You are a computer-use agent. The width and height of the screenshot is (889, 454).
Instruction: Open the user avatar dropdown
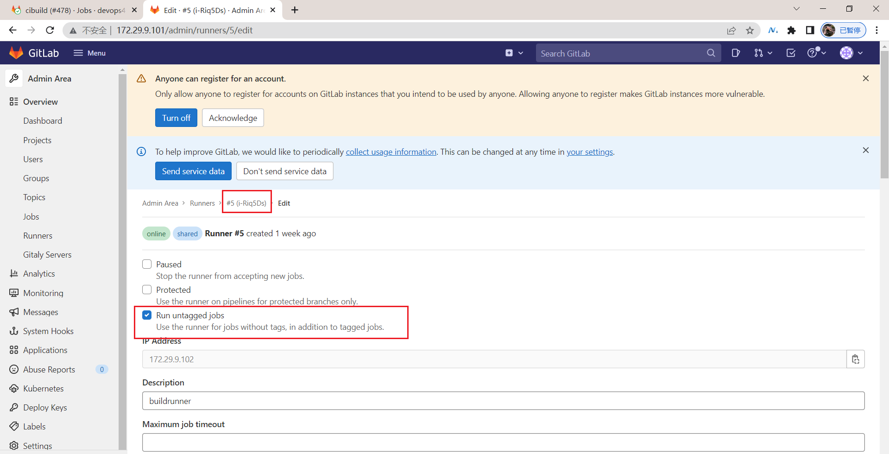click(851, 53)
